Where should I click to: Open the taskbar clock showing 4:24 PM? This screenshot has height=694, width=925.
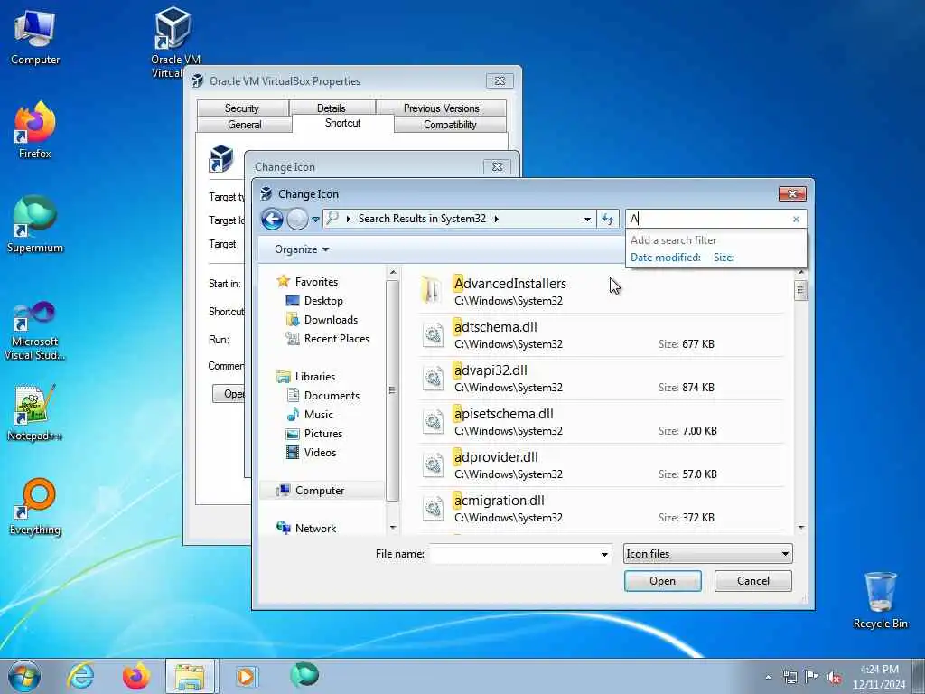coord(879,676)
